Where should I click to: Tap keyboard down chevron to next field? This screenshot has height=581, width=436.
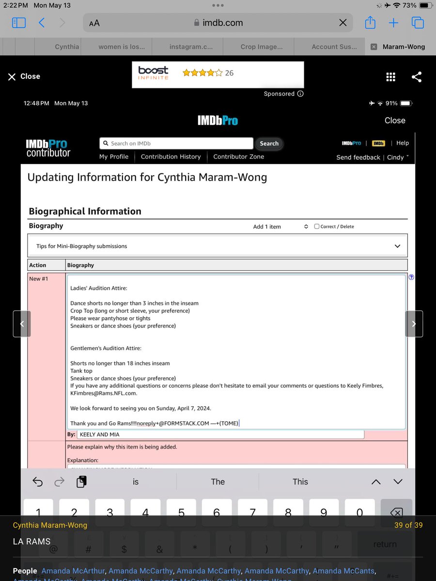(398, 482)
